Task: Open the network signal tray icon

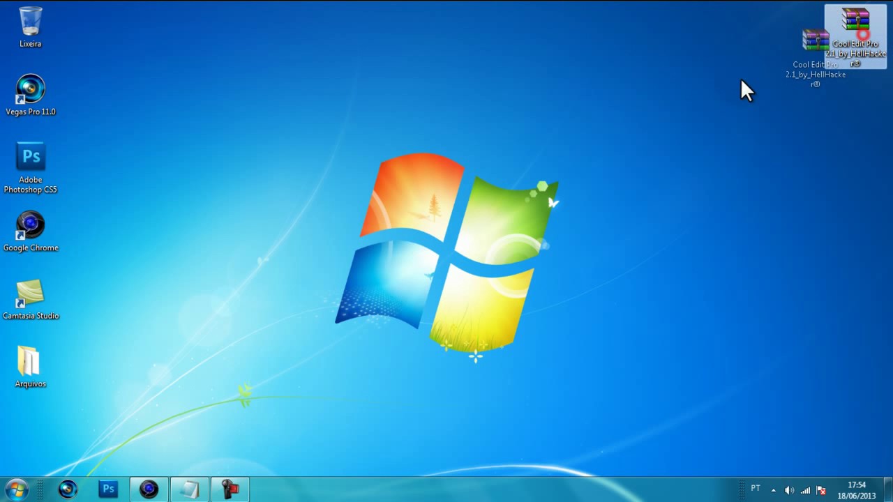Action: coord(805,490)
